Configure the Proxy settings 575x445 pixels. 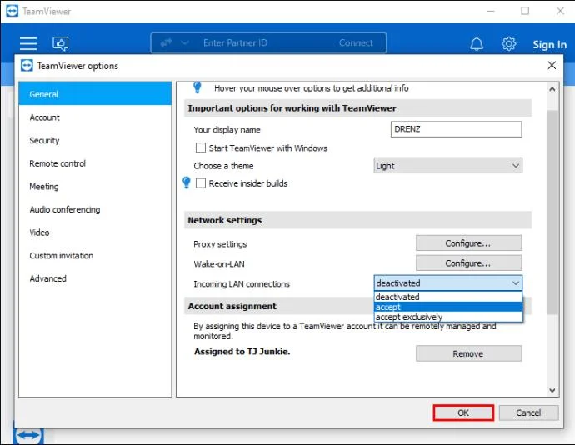click(468, 243)
